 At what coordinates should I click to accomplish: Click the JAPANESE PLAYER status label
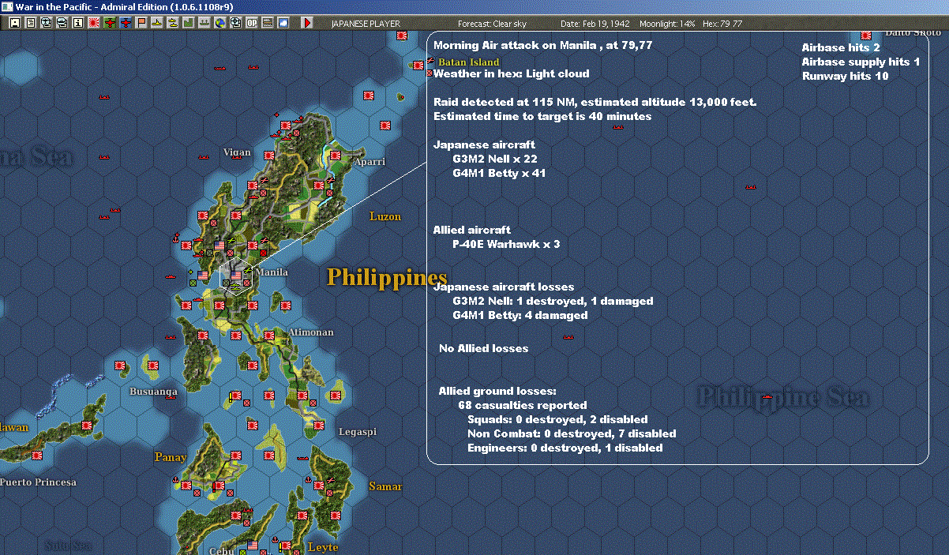[x=365, y=24]
